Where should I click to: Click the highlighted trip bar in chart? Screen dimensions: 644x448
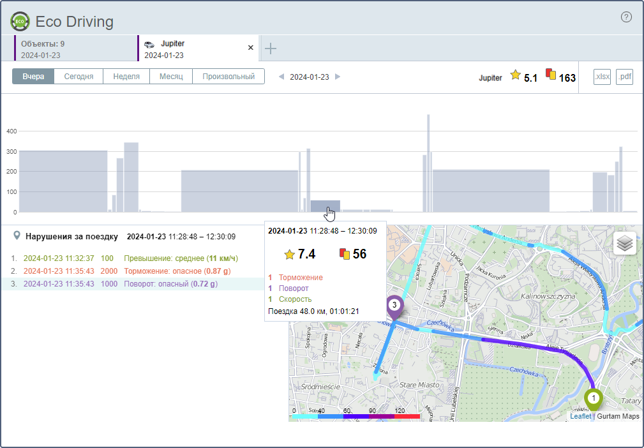point(325,205)
